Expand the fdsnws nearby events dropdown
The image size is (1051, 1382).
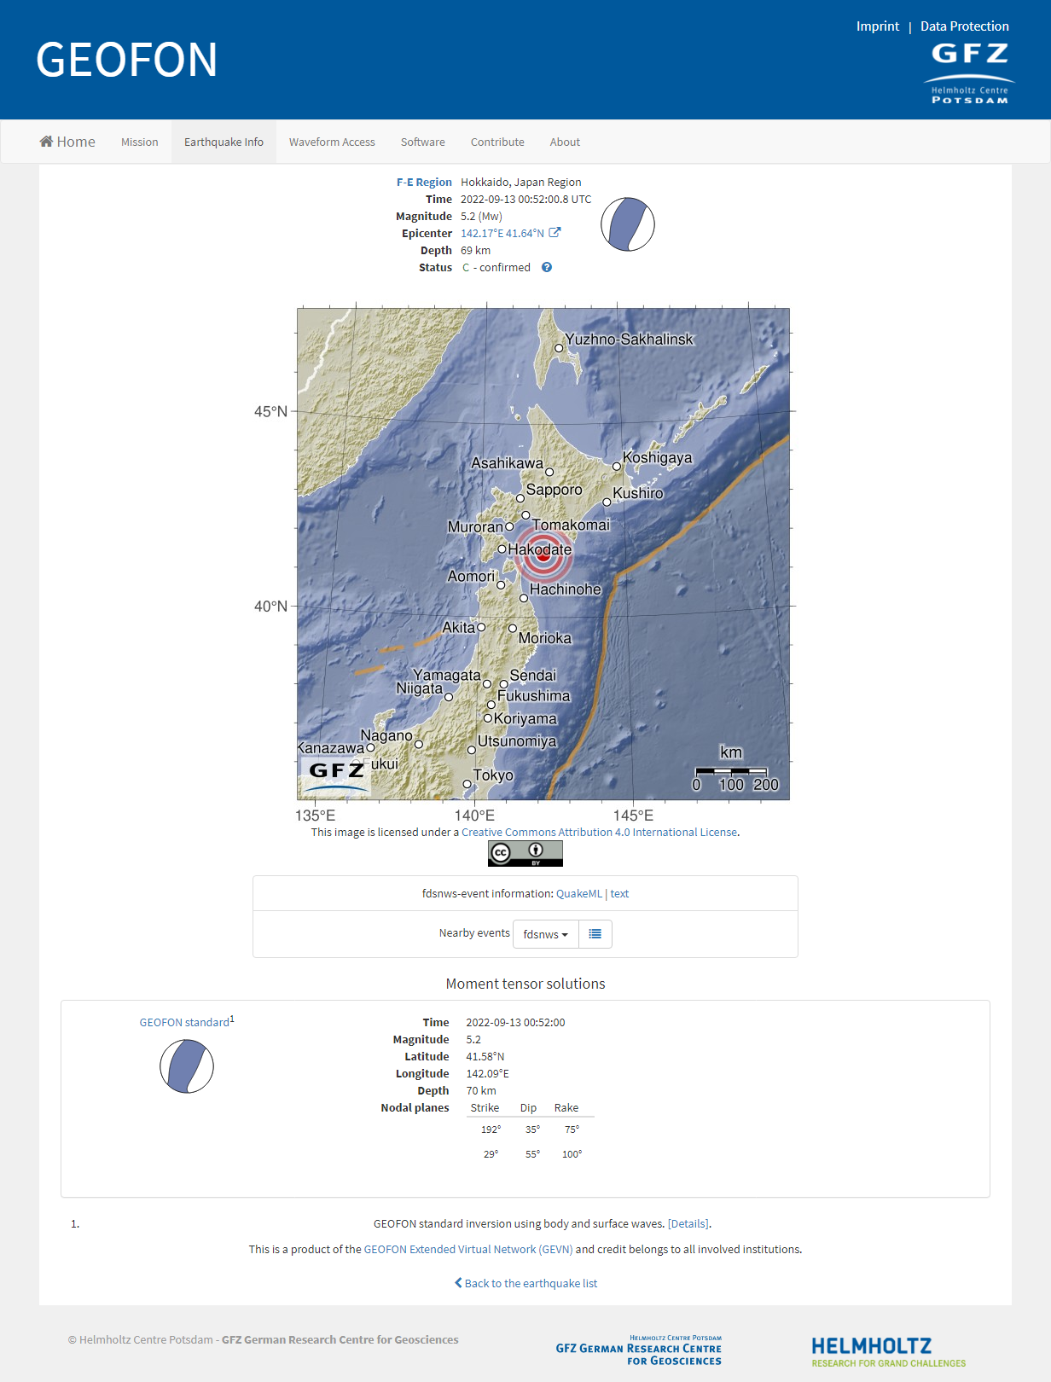tap(546, 934)
